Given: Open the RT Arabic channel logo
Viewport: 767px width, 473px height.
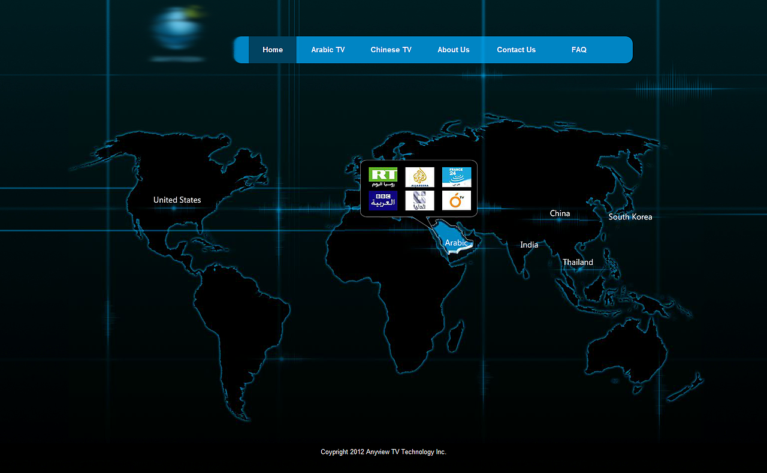Looking at the screenshot, I should tap(383, 177).
